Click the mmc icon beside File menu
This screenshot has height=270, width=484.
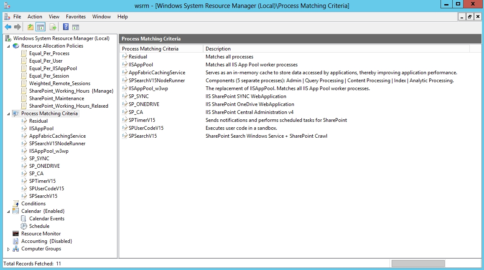click(x=7, y=17)
